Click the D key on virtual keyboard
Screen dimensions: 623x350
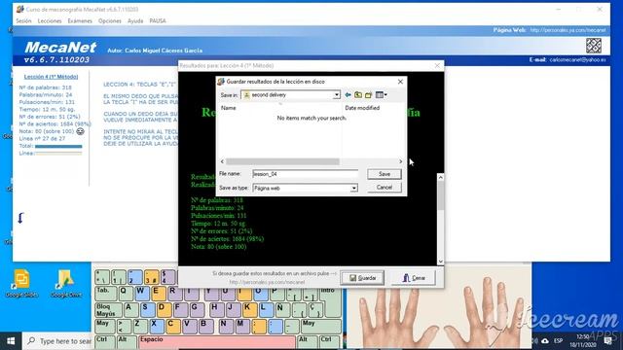(x=164, y=310)
